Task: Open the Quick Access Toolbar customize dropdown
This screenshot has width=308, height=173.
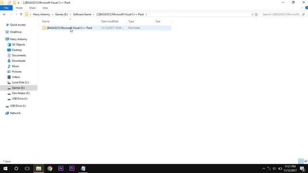Action: point(18,3)
